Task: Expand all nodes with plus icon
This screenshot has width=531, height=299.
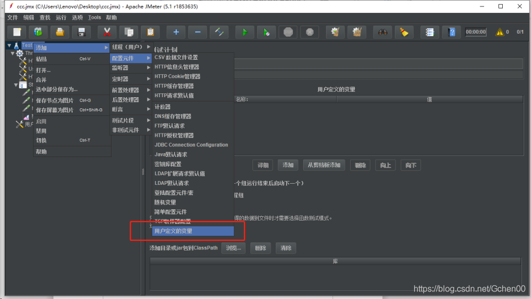Action: (x=176, y=32)
